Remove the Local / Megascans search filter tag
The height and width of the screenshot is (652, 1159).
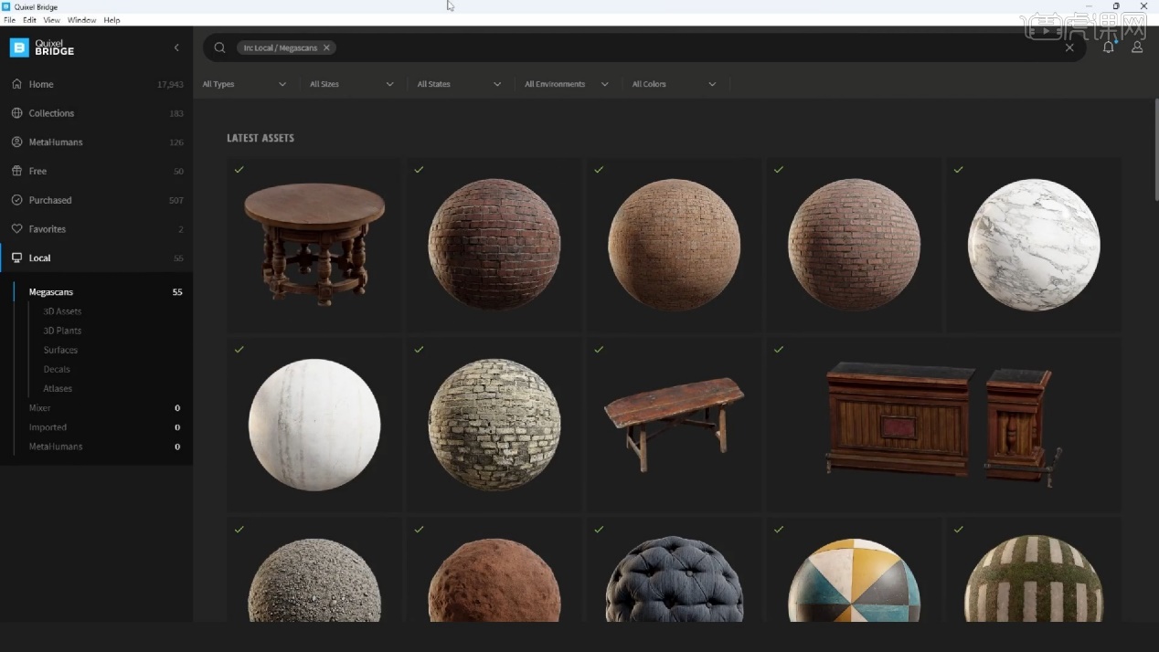pyautogui.click(x=326, y=47)
